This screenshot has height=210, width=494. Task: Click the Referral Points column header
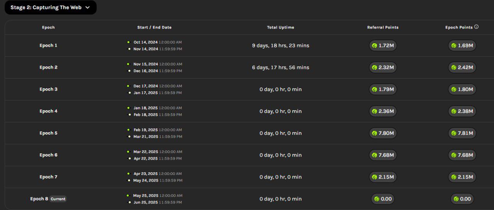point(383,27)
